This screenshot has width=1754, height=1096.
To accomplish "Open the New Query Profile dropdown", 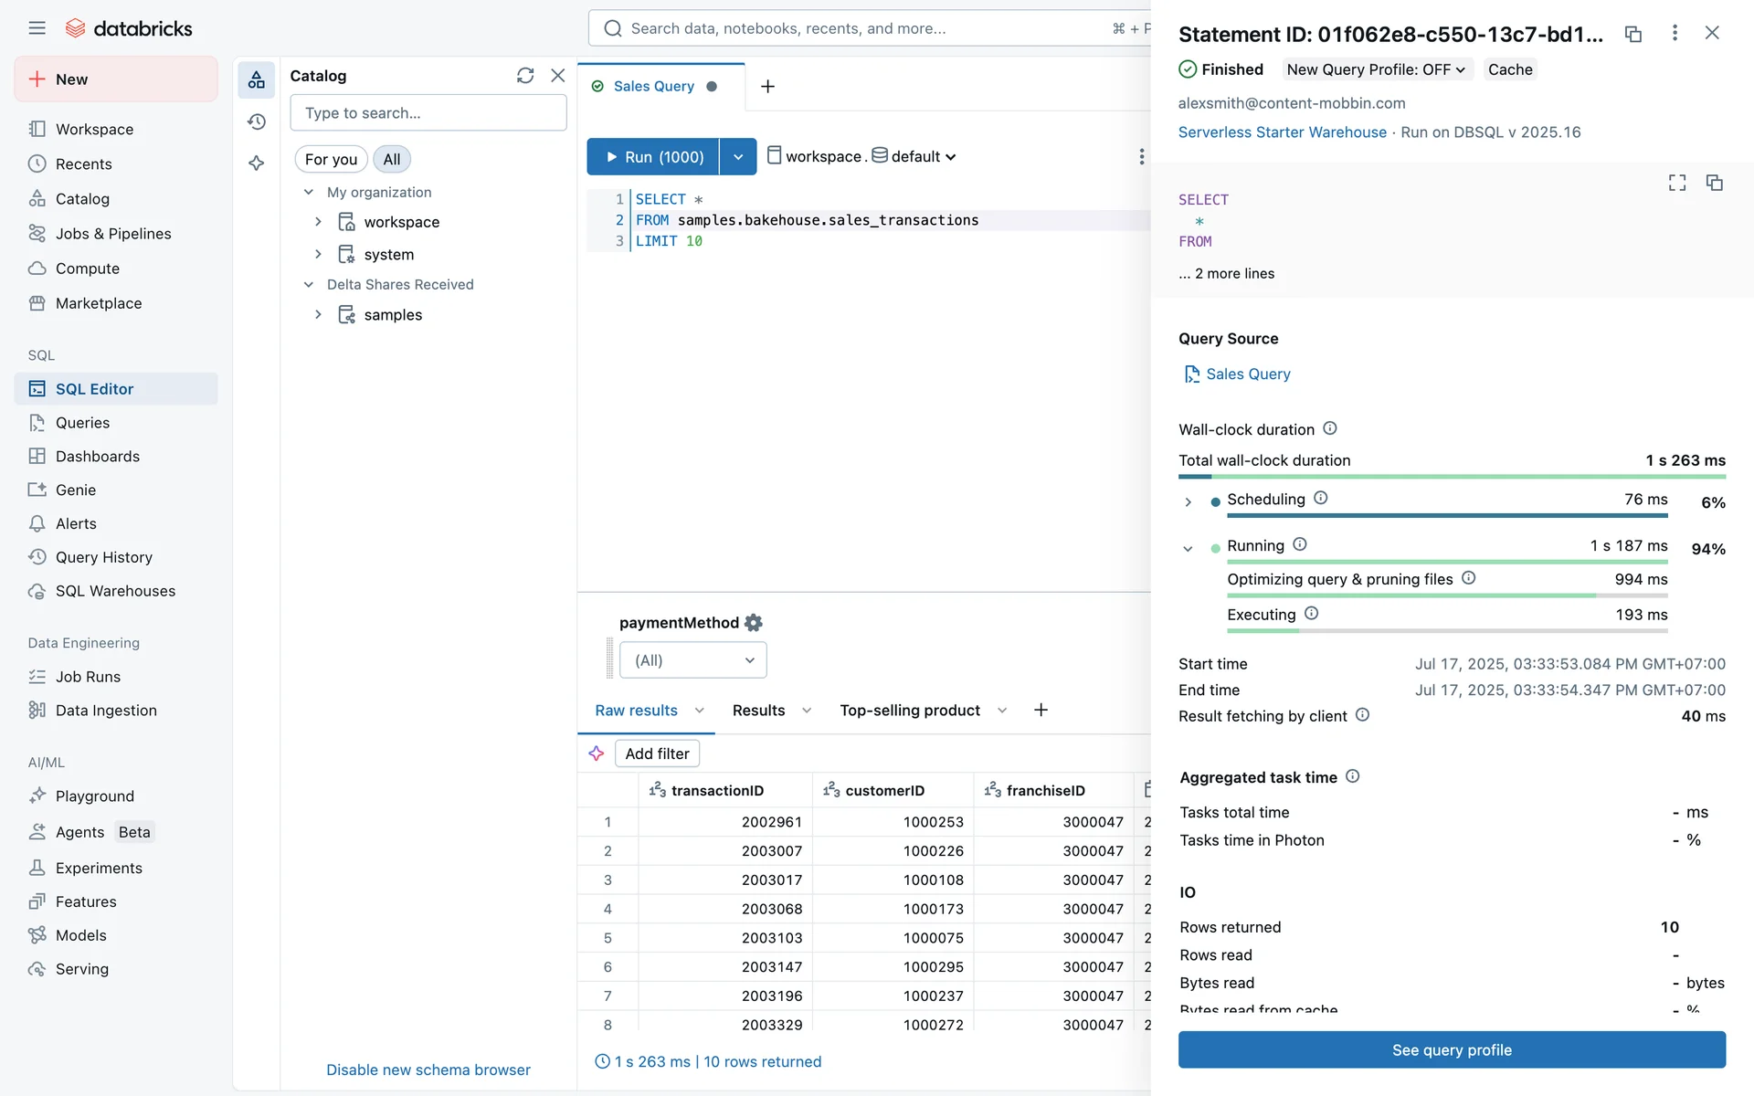I will pos(1376,69).
